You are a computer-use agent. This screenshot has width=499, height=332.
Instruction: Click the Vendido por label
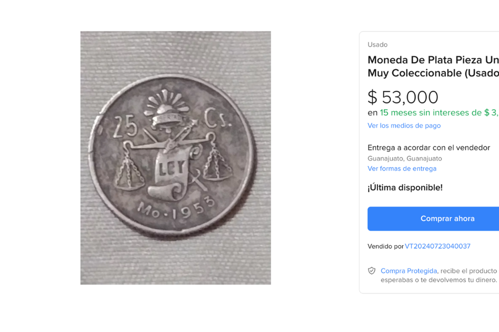pyautogui.click(x=385, y=246)
